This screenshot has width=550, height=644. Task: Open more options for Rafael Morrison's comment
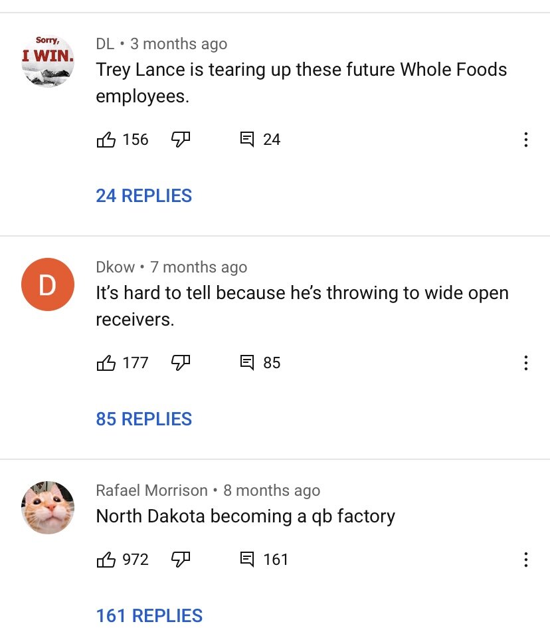pos(525,560)
